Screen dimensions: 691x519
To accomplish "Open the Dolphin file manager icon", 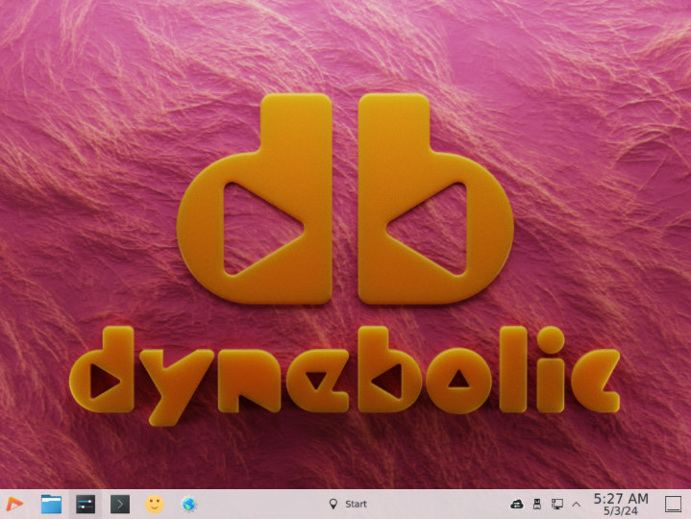I will coord(51,504).
